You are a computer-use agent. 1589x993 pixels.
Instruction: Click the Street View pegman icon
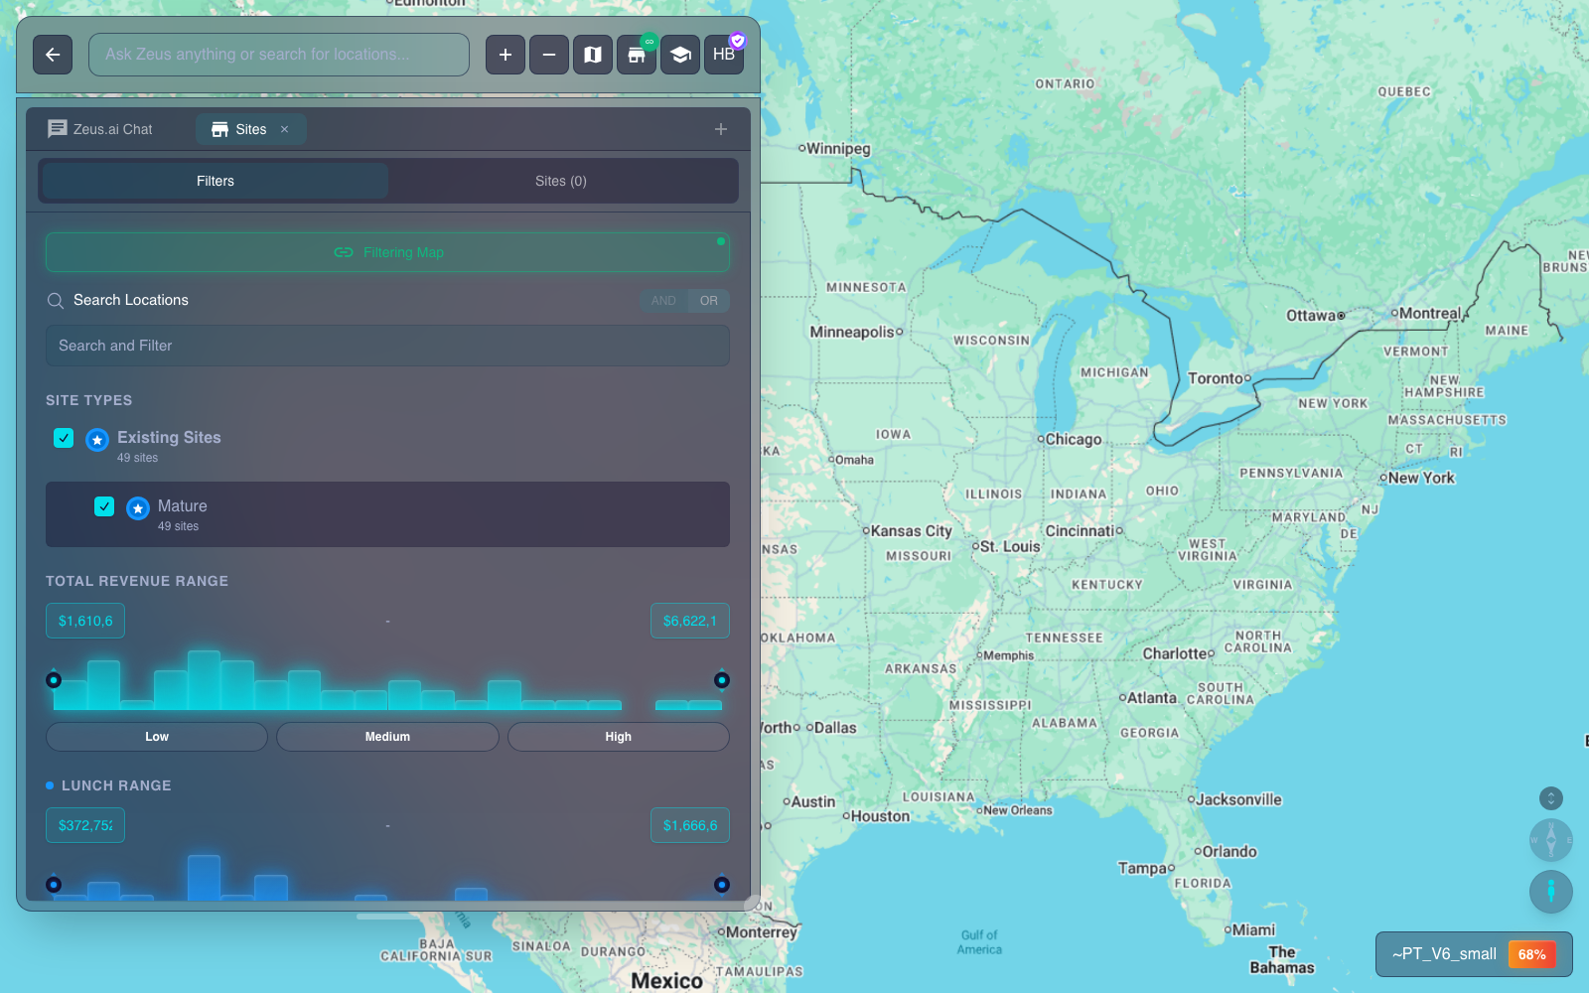coord(1551,892)
